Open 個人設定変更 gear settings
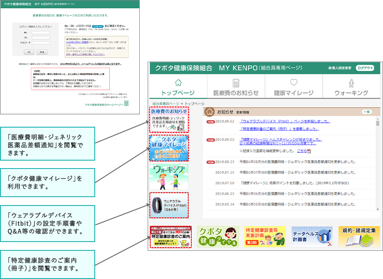Viewport: 383px width, 279px height. pos(340,68)
